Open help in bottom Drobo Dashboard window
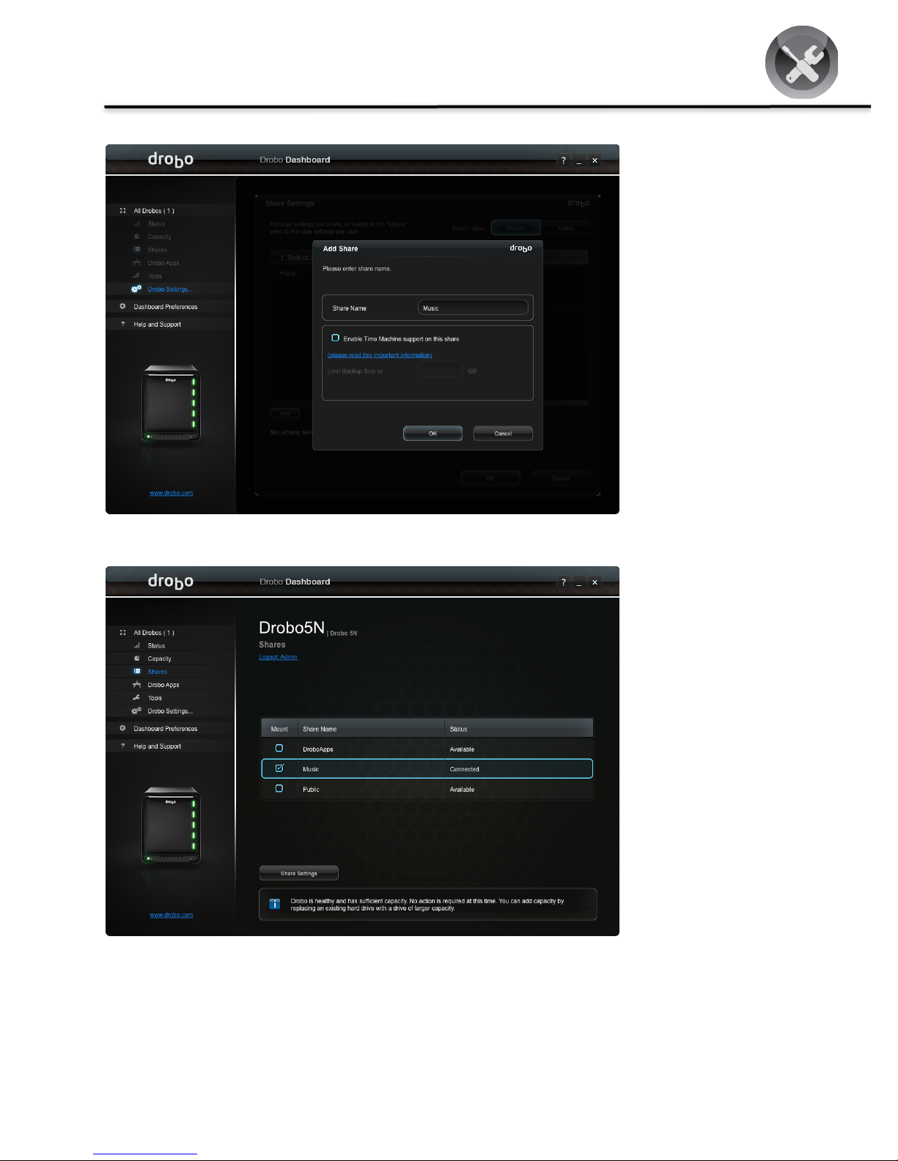 [563, 582]
